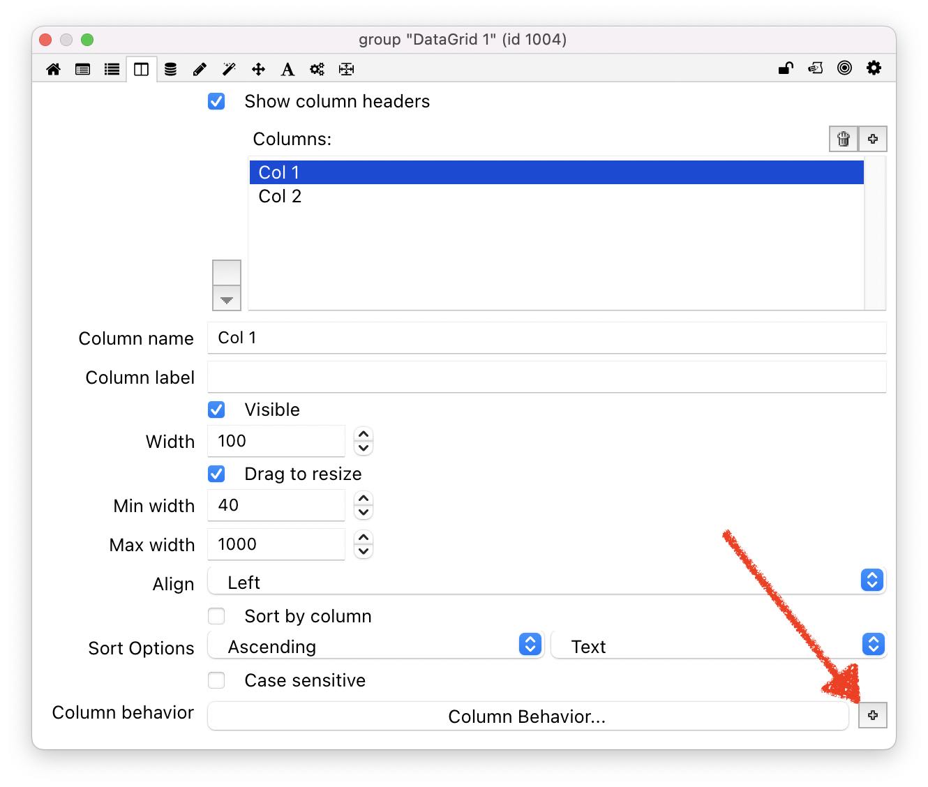Screen dimensions: 928x787
Task: Click the unlocked padlock icon
Action: click(786, 68)
